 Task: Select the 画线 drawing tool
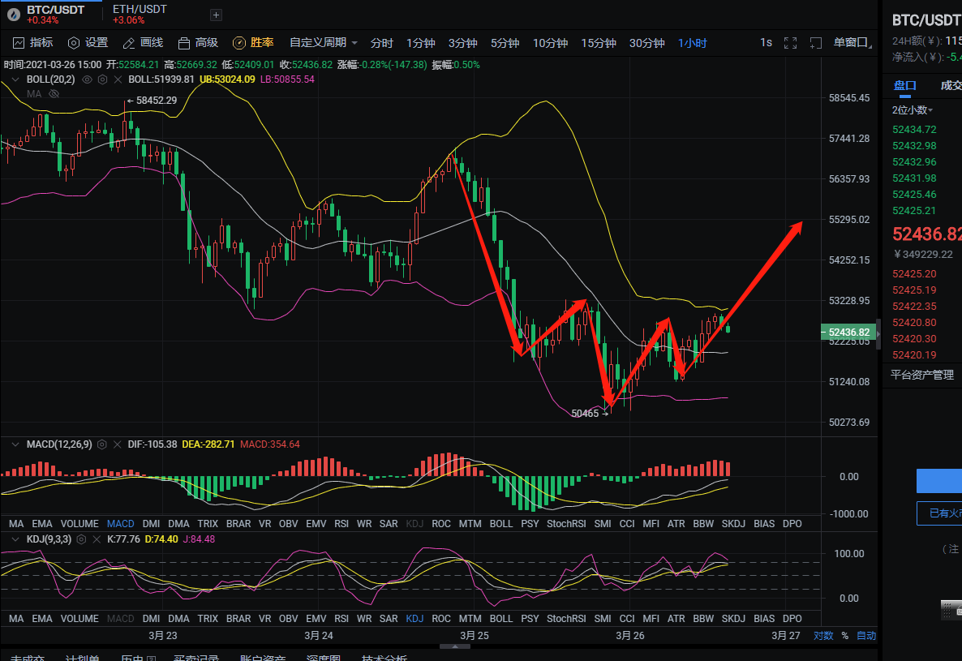pyautogui.click(x=142, y=42)
